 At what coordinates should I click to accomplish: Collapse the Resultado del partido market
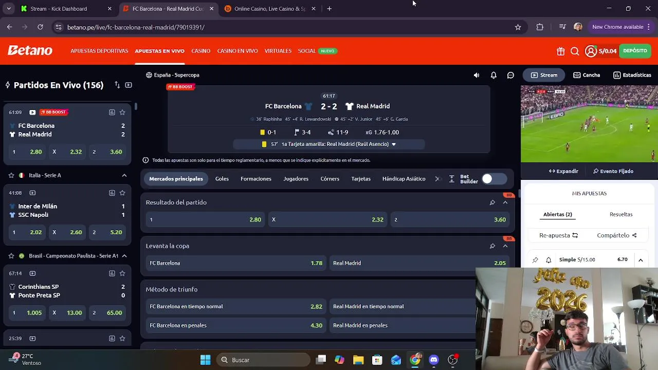(505, 202)
